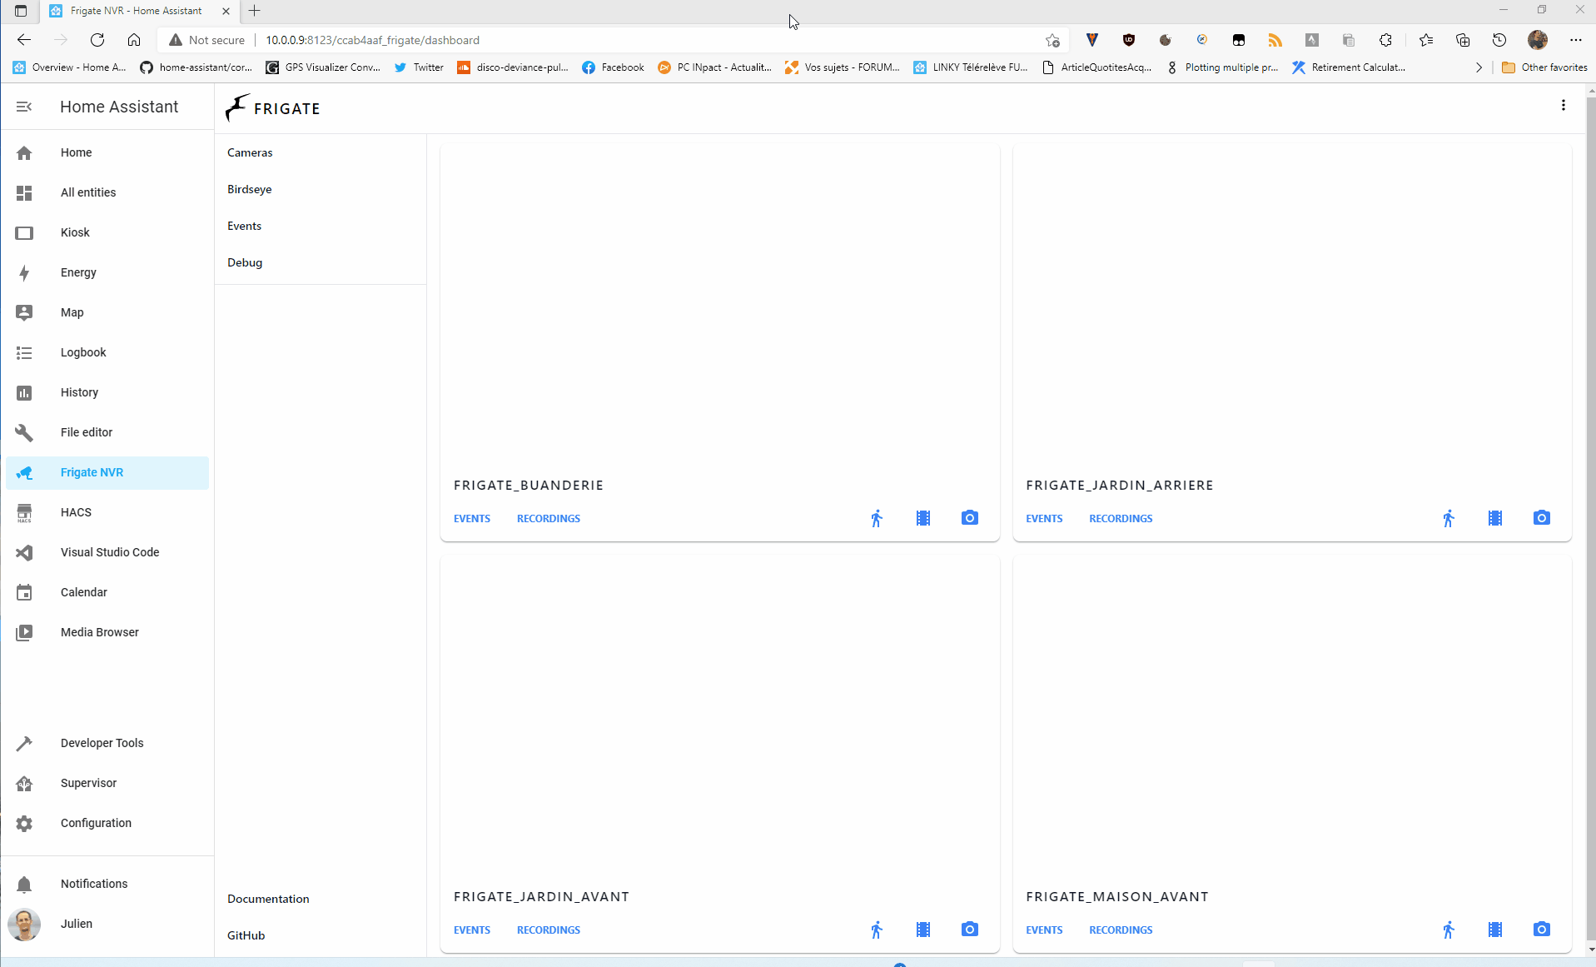
Task: Open the Map view
Action: [x=72, y=312]
